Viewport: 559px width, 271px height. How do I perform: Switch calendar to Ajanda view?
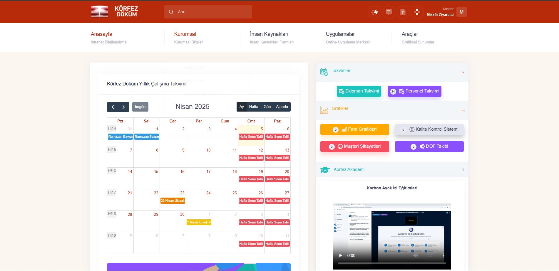point(282,107)
